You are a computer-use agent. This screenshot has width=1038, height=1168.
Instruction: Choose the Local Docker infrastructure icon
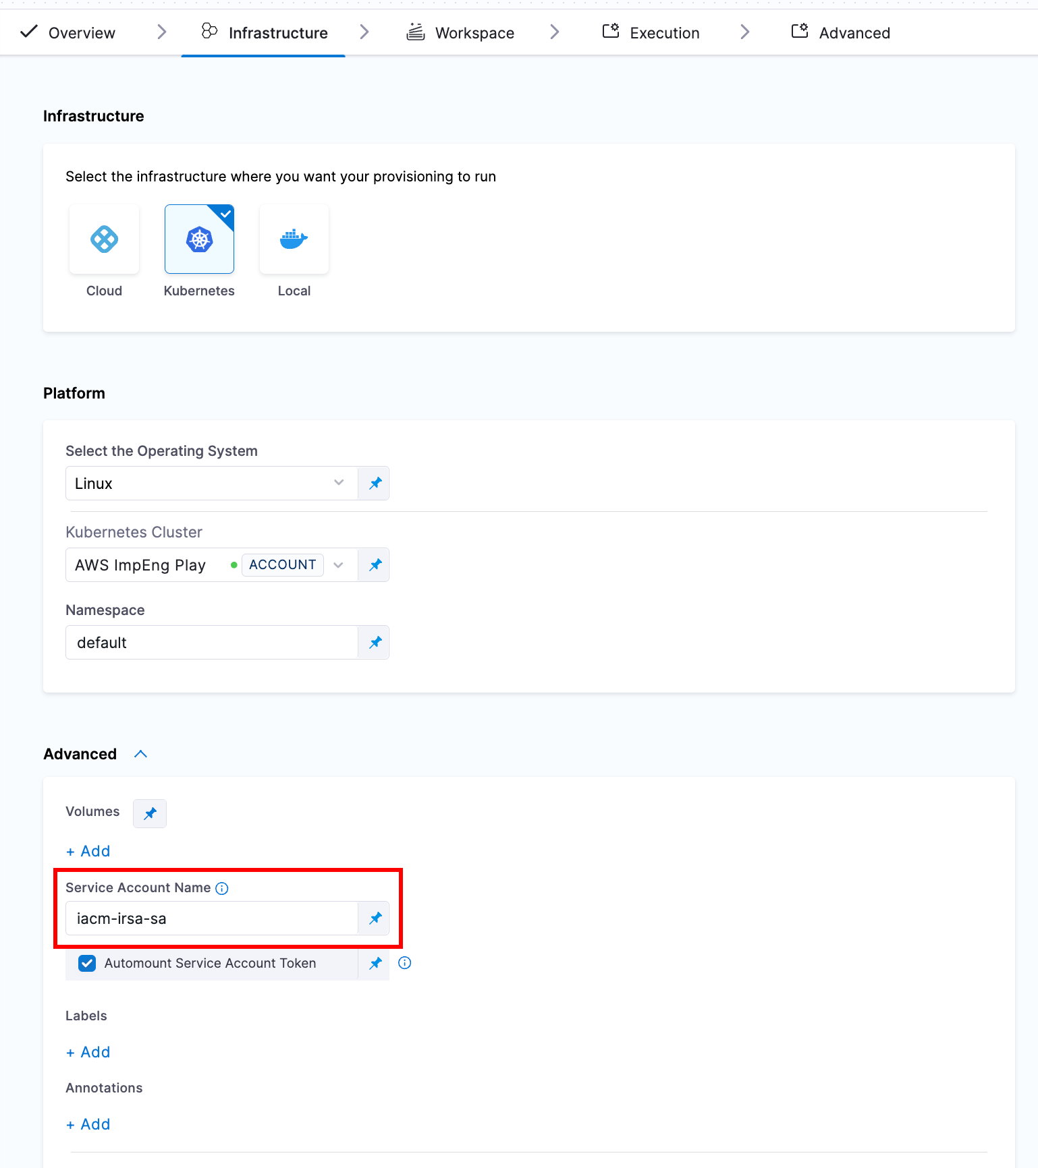point(294,239)
